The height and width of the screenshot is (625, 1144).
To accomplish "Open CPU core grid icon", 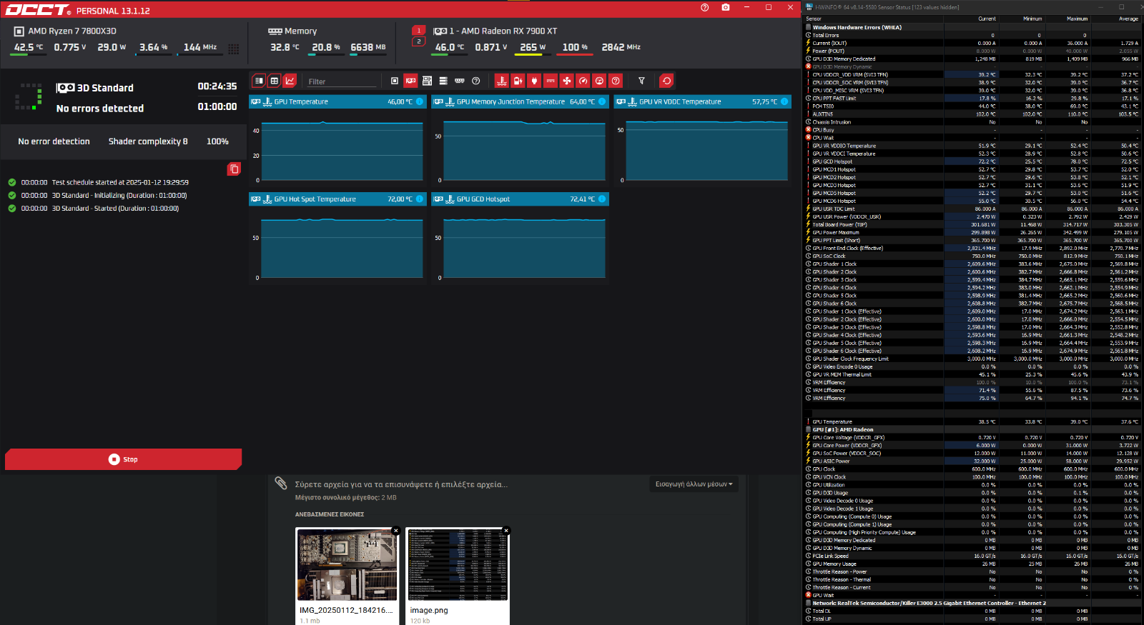I will [234, 49].
